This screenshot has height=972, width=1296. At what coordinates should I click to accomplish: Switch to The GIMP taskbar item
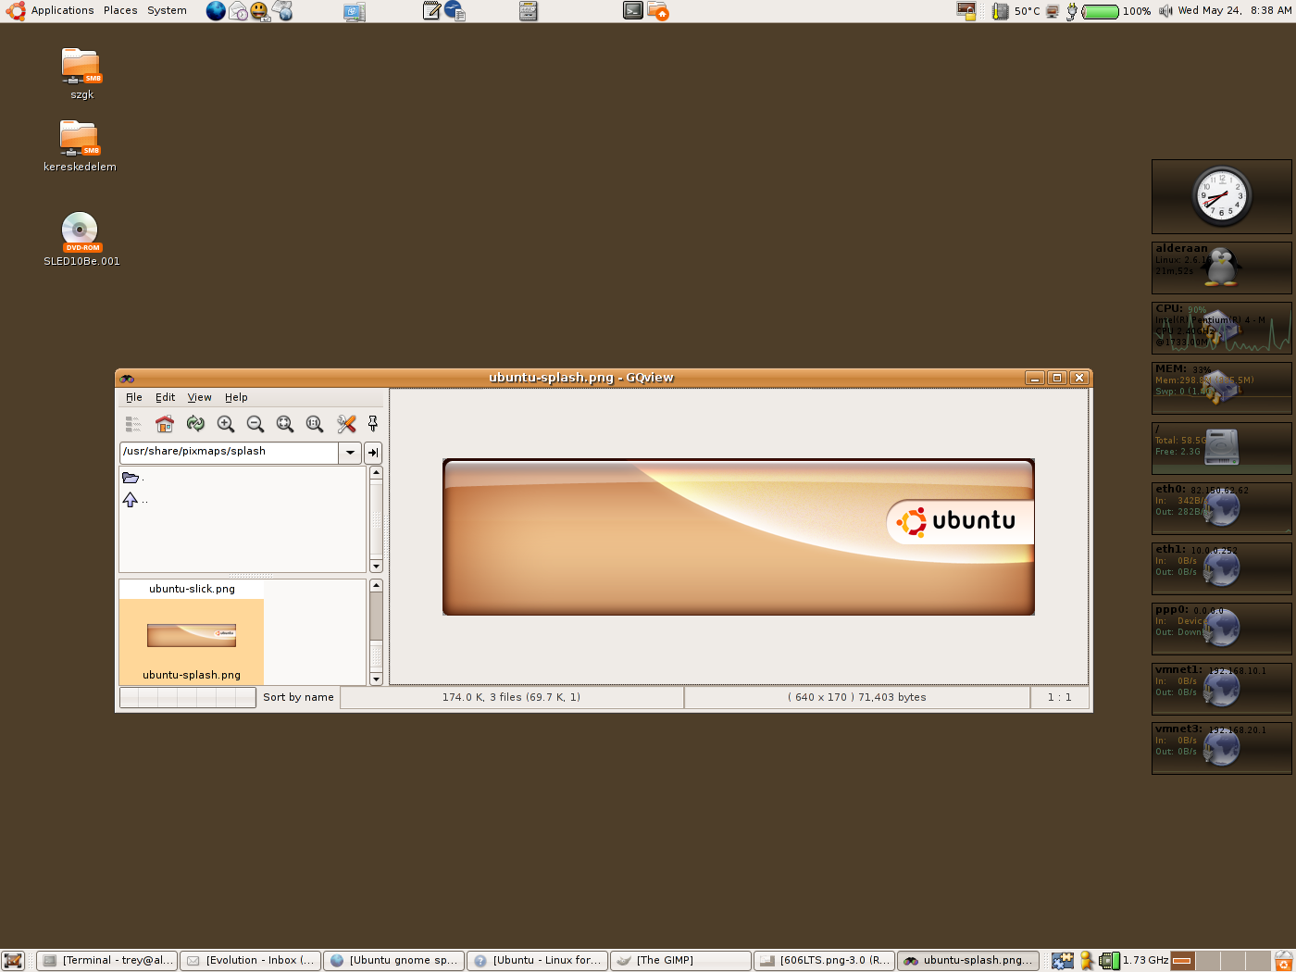point(681,961)
